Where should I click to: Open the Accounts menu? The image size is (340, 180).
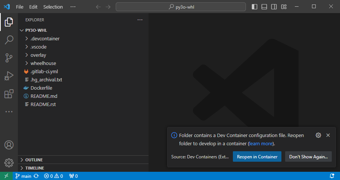pyautogui.click(x=9, y=145)
